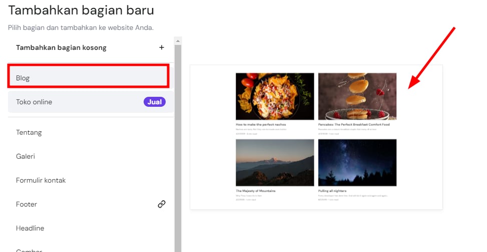Click the plus icon beside Tambahkan bagian kosong
The image size is (487, 252).
pyautogui.click(x=161, y=48)
